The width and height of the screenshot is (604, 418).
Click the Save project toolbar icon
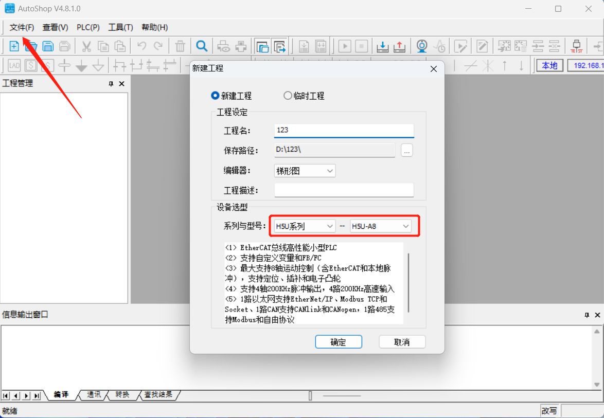click(x=48, y=46)
